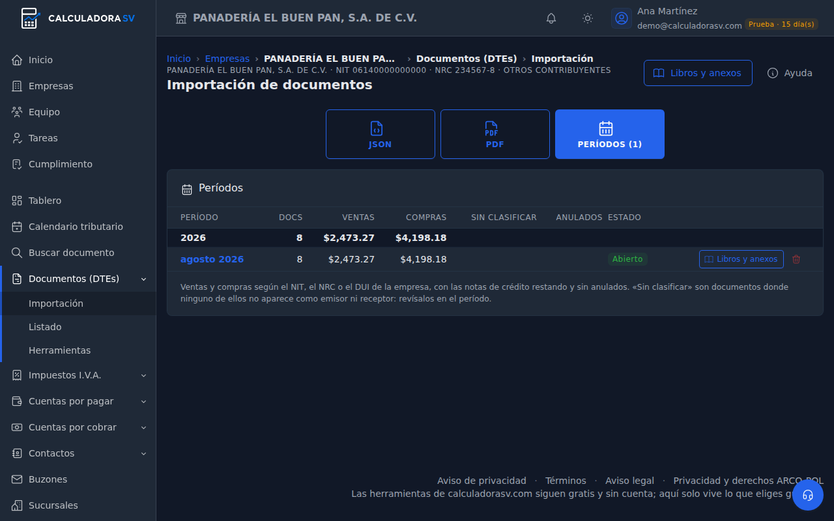This screenshot has width=834, height=521.
Task: Click the Cumplimiento icon in sidebar
Action: click(17, 164)
